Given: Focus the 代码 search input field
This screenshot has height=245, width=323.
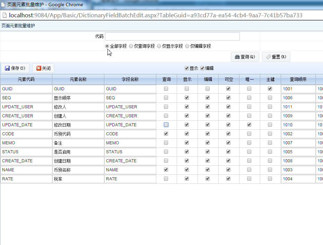Looking at the screenshot, I should pyautogui.click(x=173, y=36).
